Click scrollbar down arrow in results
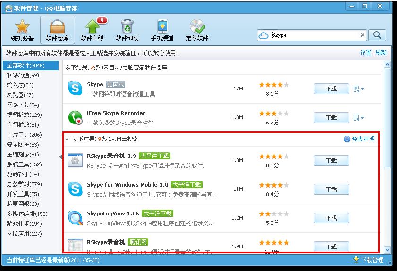This screenshot has width=398, height=271. coord(387,250)
